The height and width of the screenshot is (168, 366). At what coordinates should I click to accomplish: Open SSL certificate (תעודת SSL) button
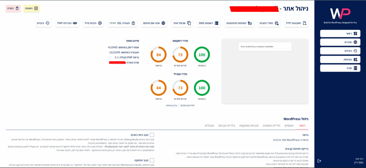click(x=123, y=23)
